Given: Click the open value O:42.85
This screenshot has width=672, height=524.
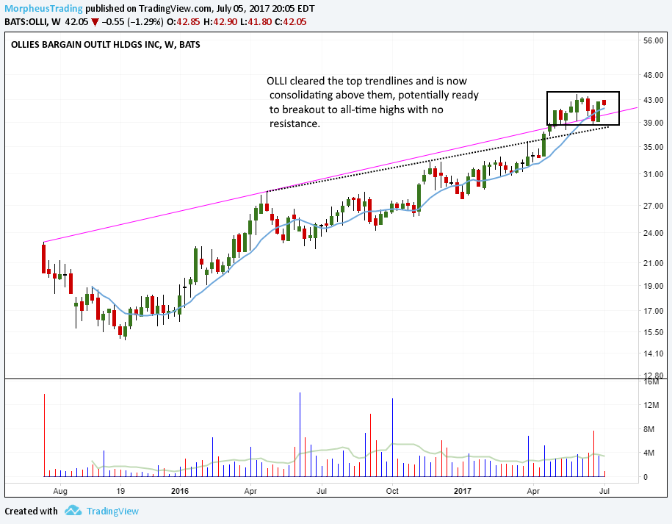Looking at the screenshot, I should [x=183, y=22].
